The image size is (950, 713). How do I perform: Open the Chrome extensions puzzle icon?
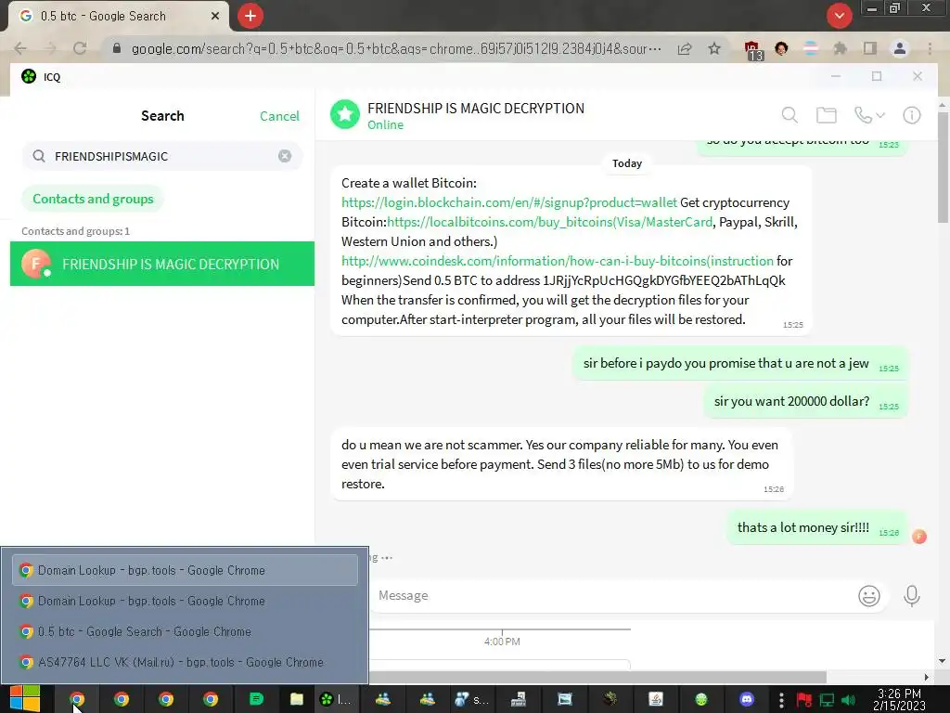pyautogui.click(x=840, y=48)
